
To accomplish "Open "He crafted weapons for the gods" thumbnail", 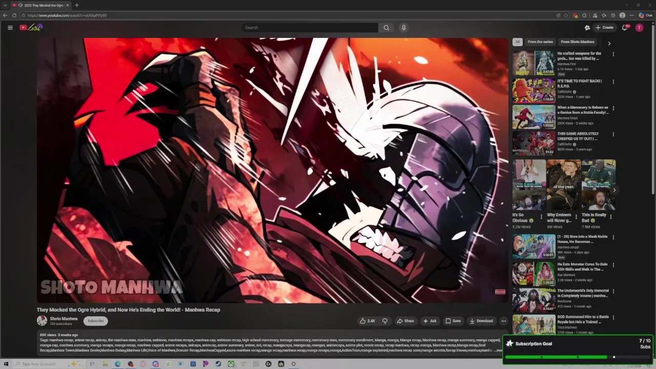I will point(534,63).
